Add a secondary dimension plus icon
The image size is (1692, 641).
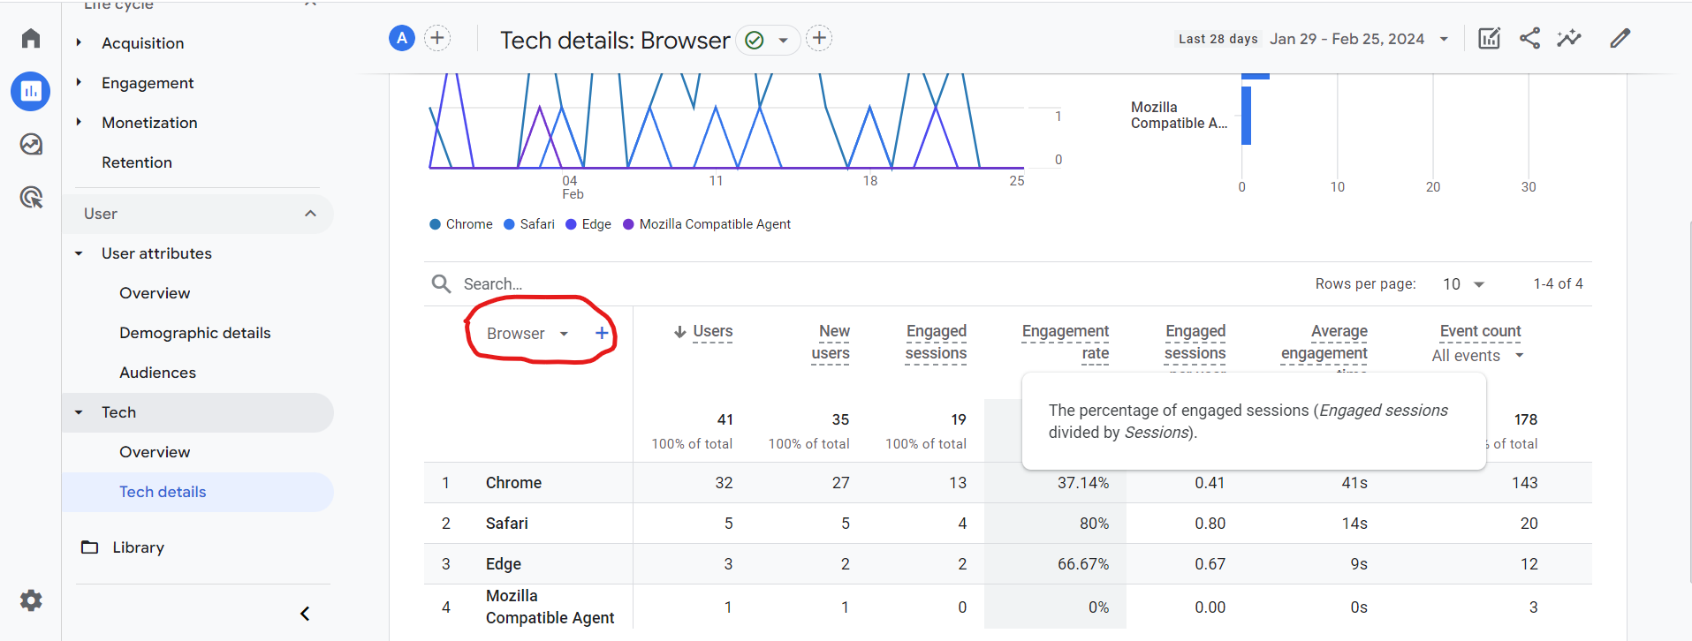click(x=602, y=333)
